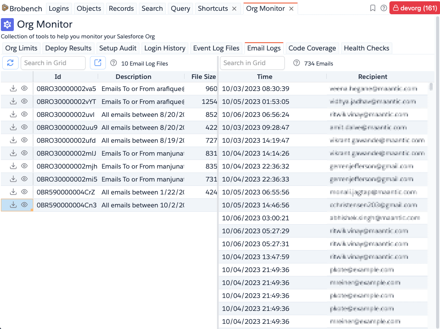The image size is (440, 329).
Task: Switch to the Setup Audit tab
Action: pyautogui.click(x=118, y=48)
